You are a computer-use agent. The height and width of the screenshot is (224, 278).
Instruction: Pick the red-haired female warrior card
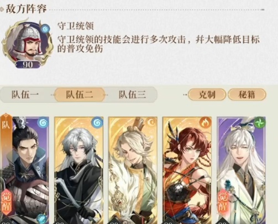click(x=187, y=170)
